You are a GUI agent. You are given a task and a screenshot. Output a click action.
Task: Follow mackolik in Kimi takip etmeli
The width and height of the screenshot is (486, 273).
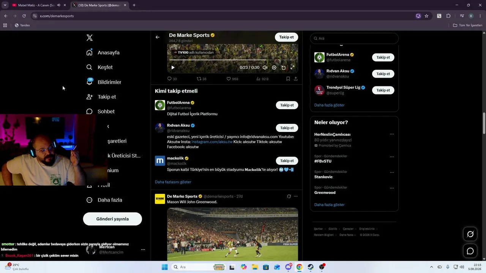pos(287,161)
